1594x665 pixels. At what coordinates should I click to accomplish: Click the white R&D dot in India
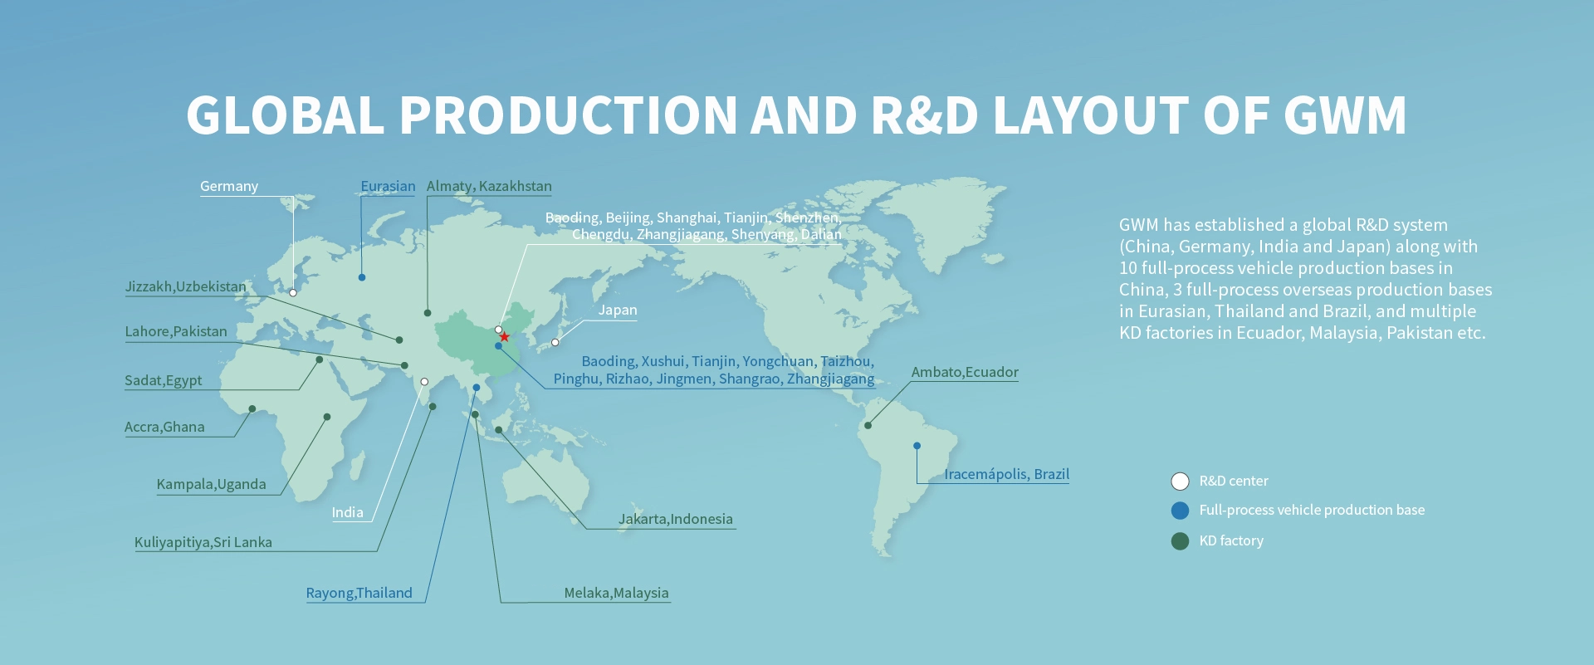click(x=424, y=382)
